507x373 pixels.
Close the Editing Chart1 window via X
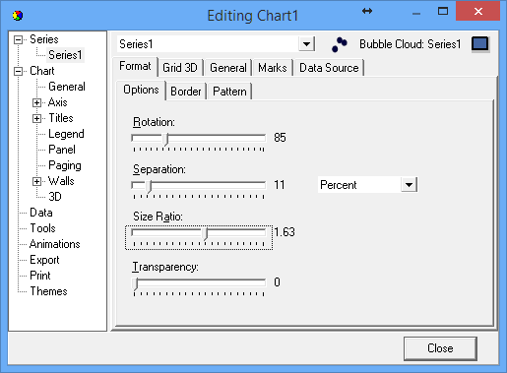pyautogui.click(x=477, y=11)
